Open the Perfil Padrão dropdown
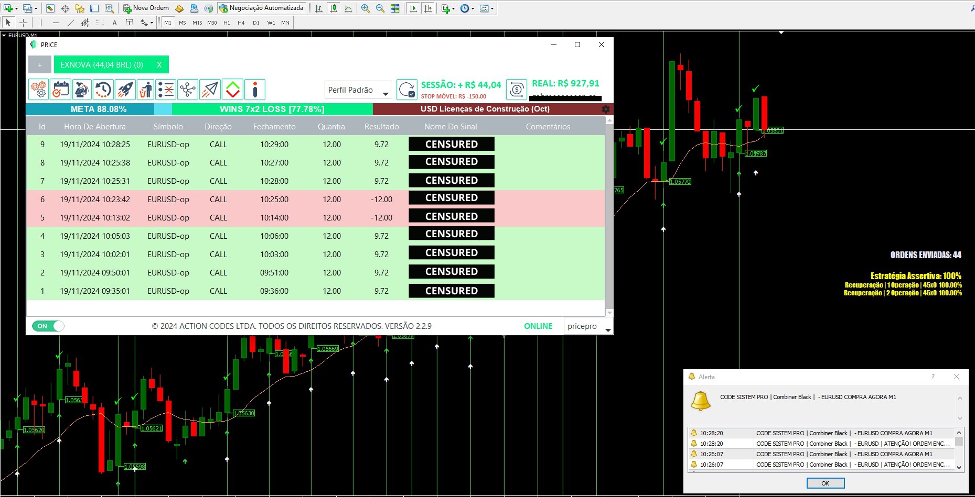The width and height of the screenshot is (975, 497). [357, 90]
